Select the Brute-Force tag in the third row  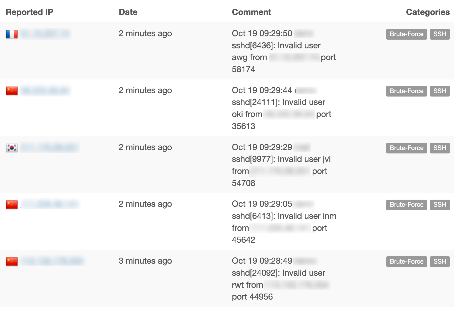click(406, 148)
